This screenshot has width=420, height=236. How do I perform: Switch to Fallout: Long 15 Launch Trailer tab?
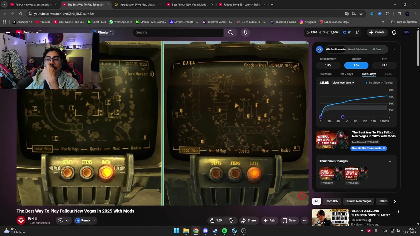[x=242, y=5]
